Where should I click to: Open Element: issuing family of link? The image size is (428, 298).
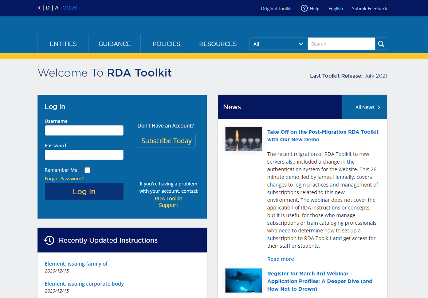pos(76,264)
